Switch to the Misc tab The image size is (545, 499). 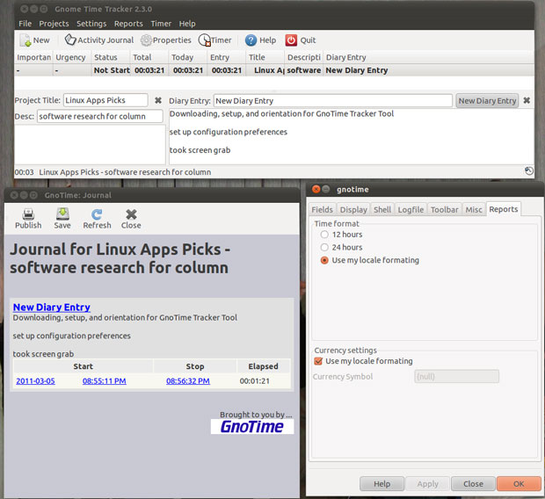[474, 210]
